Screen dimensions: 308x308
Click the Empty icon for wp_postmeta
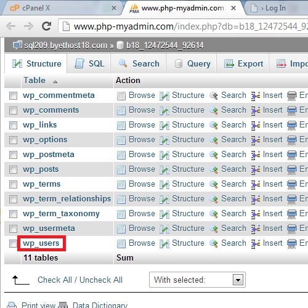pyautogui.click(x=292, y=155)
